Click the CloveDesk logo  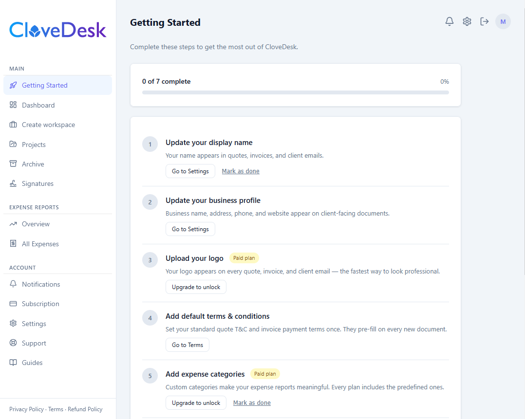(57, 30)
